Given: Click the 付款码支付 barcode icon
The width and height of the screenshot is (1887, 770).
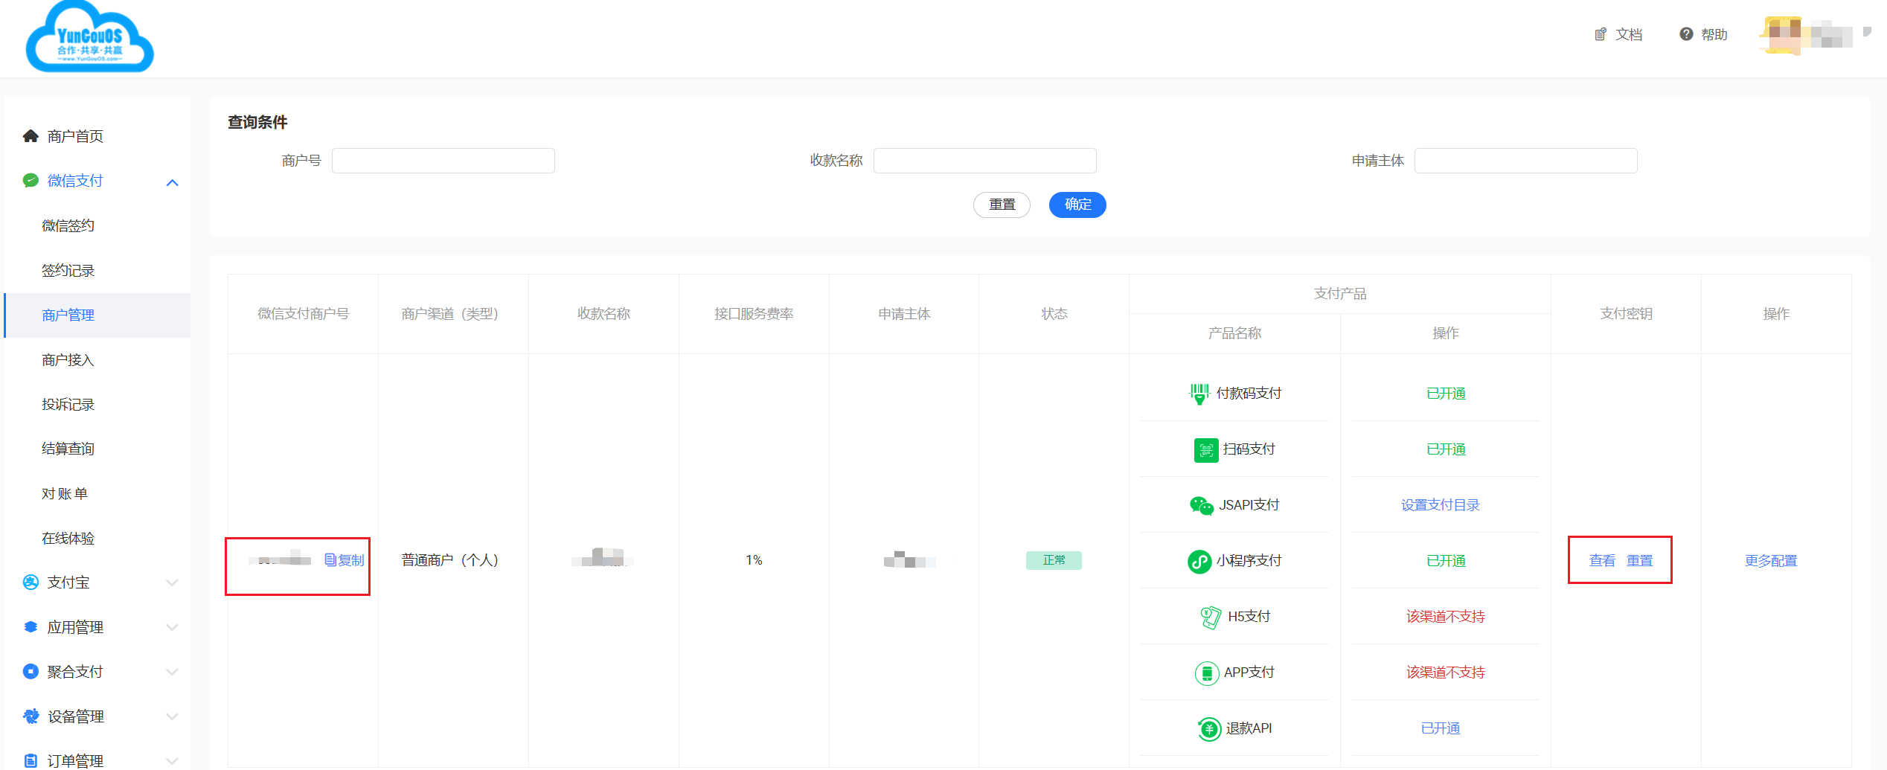Looking at the screenshot, I should (1199, 394).
